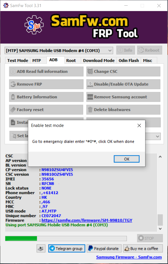Click the stop circle icon
Screen dimensions: 168x264
click(141, 238)
